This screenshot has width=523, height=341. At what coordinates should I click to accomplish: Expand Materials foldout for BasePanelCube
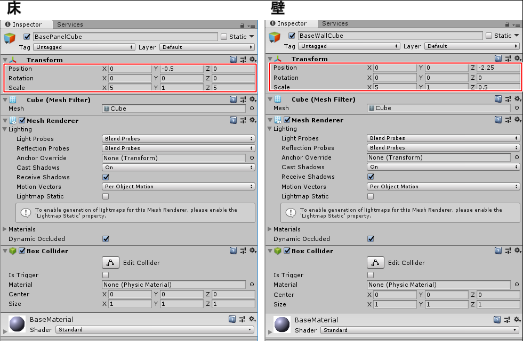[5, 229]
